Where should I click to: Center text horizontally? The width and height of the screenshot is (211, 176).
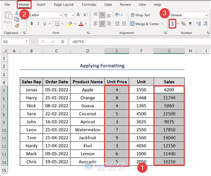click(x=102, y=24)
